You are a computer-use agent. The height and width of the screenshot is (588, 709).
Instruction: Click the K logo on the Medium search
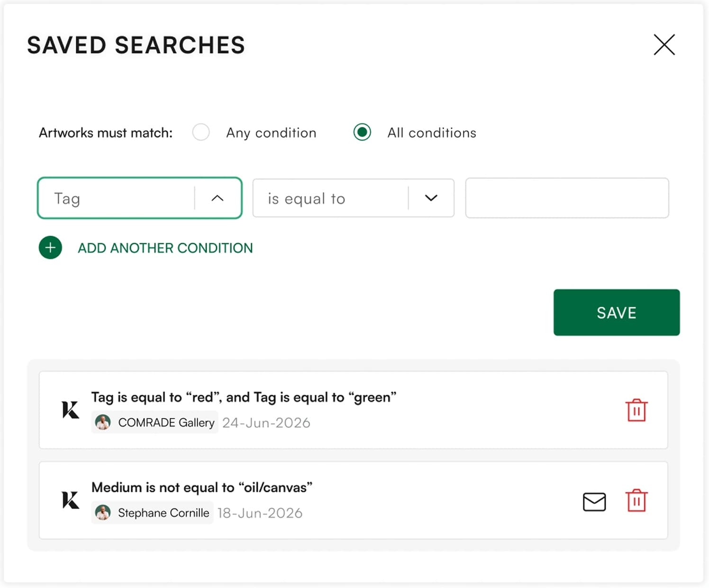pyautogui.click(x=71, y=500)
